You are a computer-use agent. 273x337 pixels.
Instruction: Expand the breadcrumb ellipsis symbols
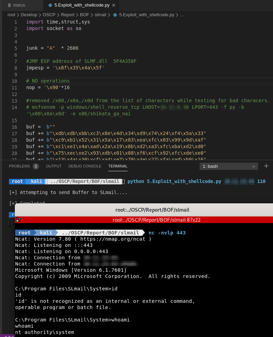[x=182, y=15]
